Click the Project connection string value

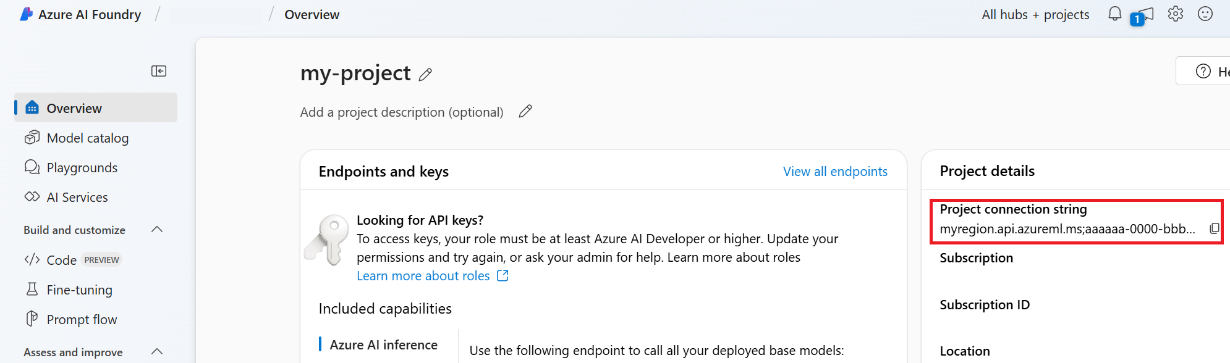(x=1067, y=228)
